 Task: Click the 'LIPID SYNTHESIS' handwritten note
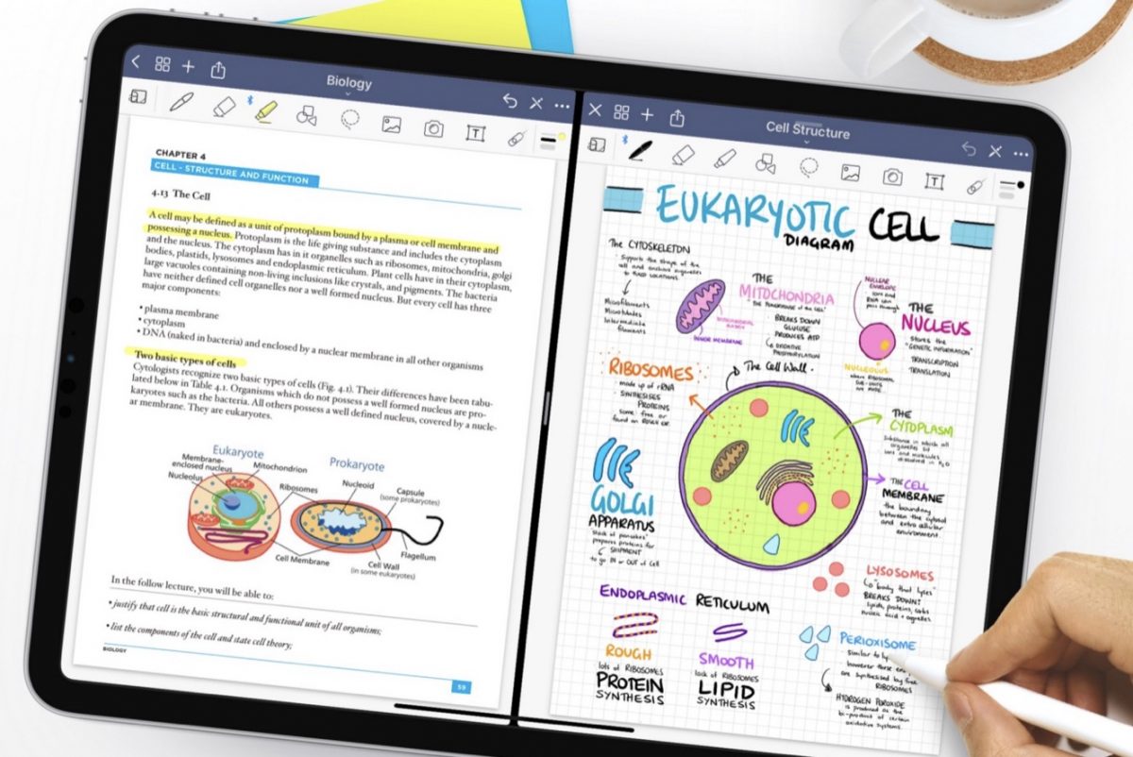pyautogui.click(x=725, y=692)
